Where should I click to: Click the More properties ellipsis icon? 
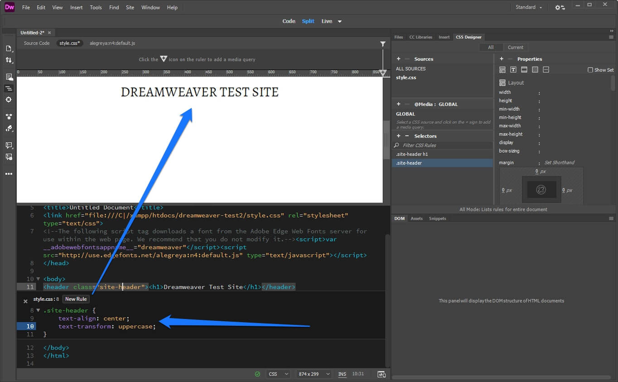[546, 69]
